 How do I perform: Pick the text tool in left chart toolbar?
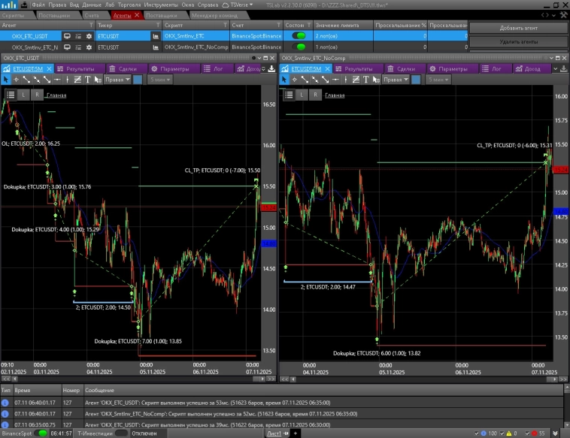pyautogui.click(x=88, y=79)
